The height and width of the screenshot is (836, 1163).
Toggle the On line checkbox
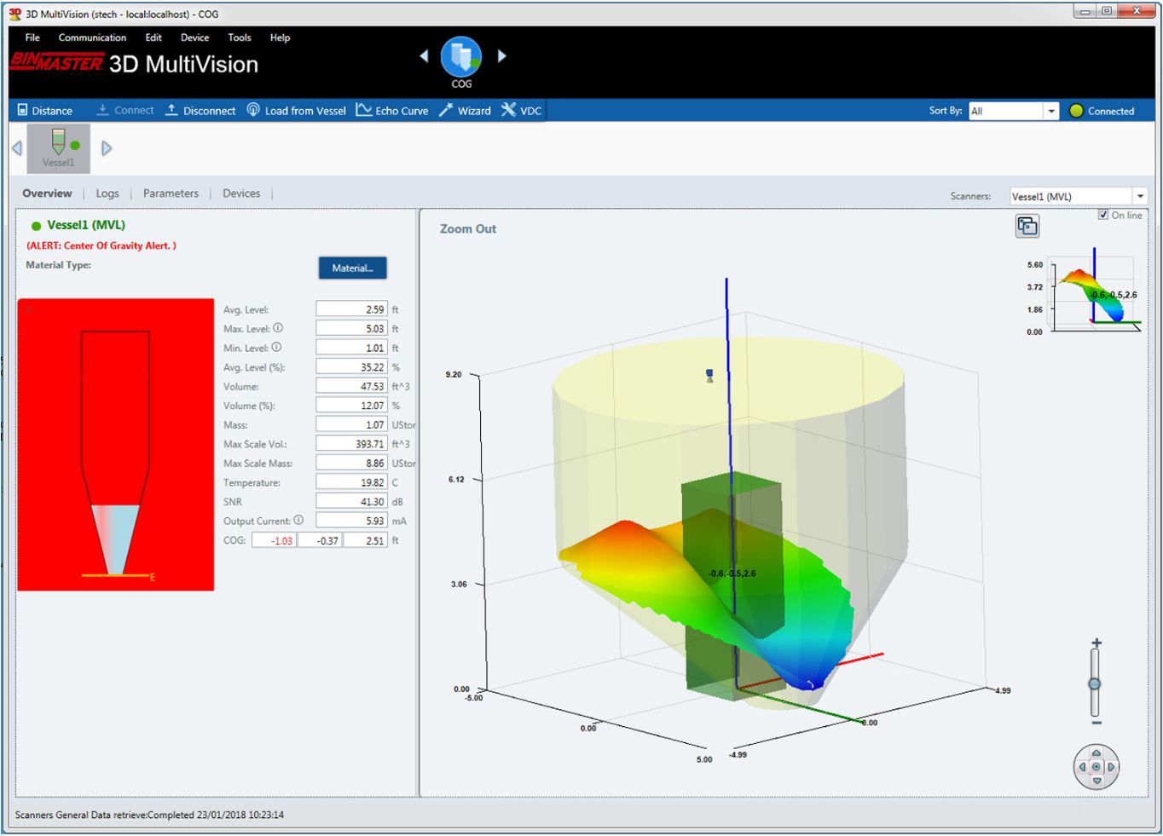pos(1103,215)
